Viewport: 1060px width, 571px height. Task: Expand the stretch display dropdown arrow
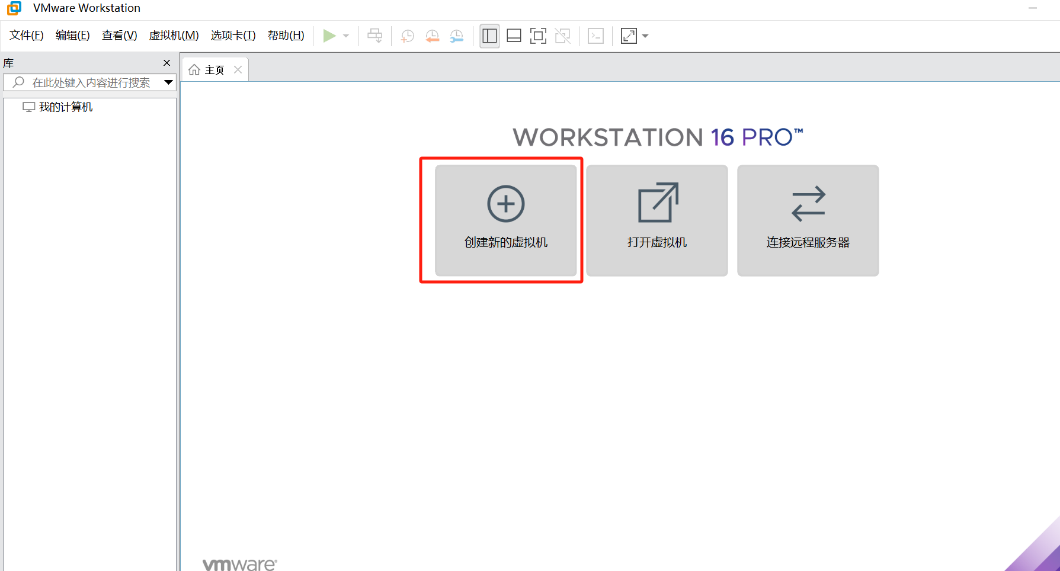tap(645, 36)
